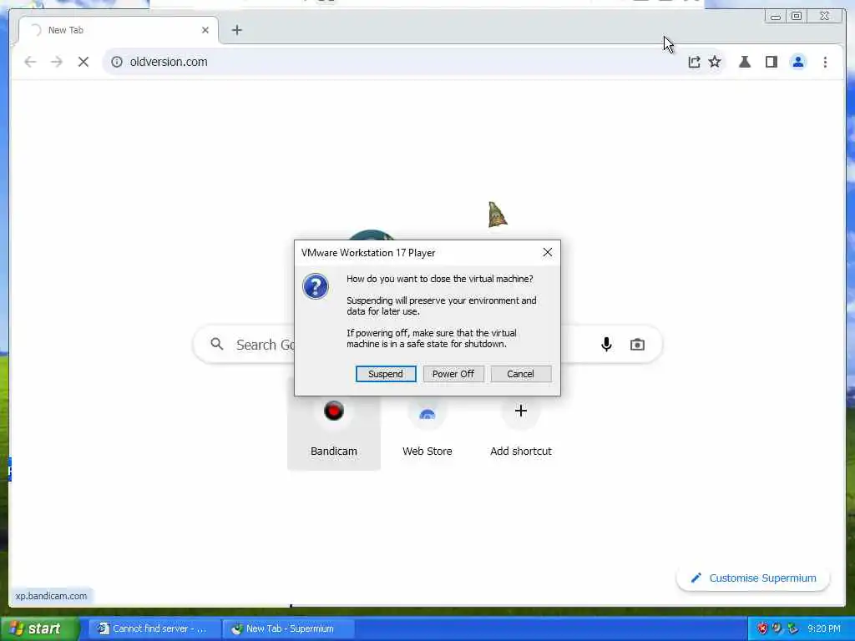Stop loading the page with the X button
The image size is (855, 641).
83,62
